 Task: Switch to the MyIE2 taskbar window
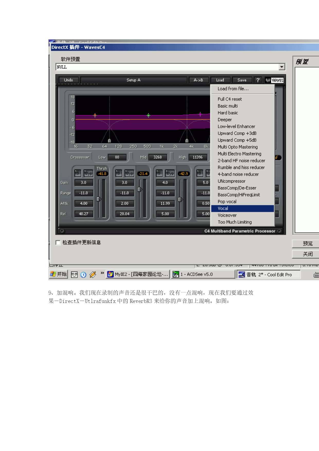point(138,274)
